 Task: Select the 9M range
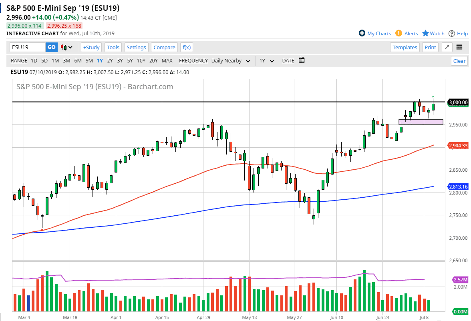89,61
